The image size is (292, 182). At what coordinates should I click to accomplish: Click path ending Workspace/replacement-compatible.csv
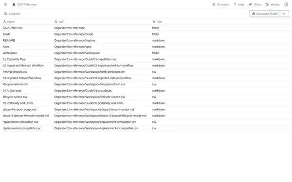pos(95,122)
